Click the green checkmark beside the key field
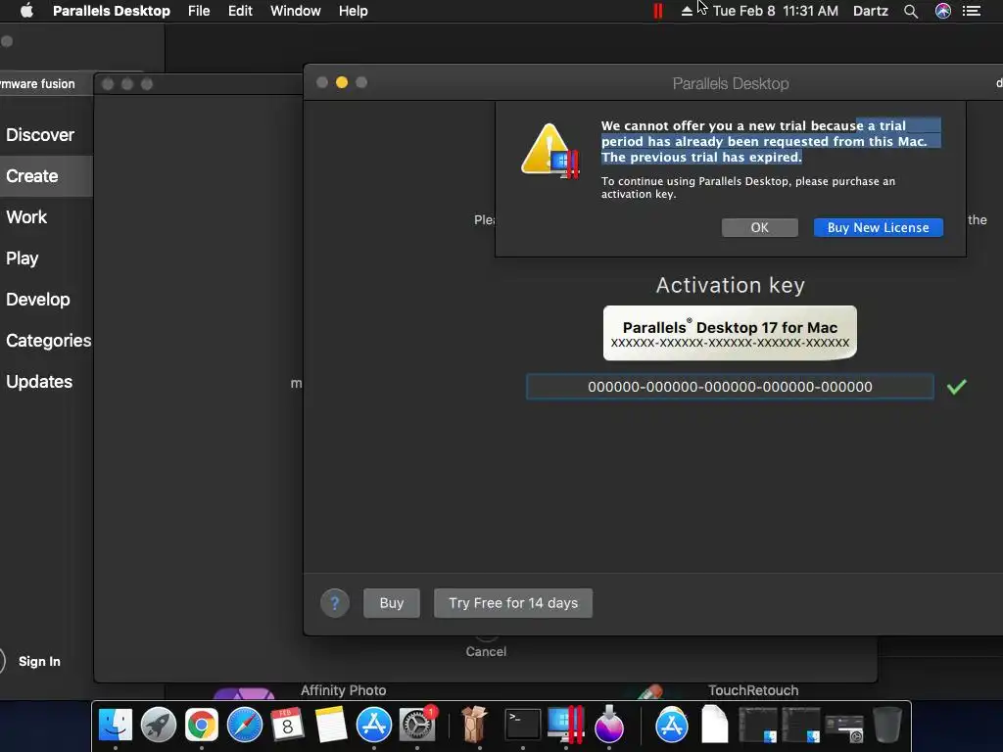The image size is (1003, 752). (x=957, y=387)
